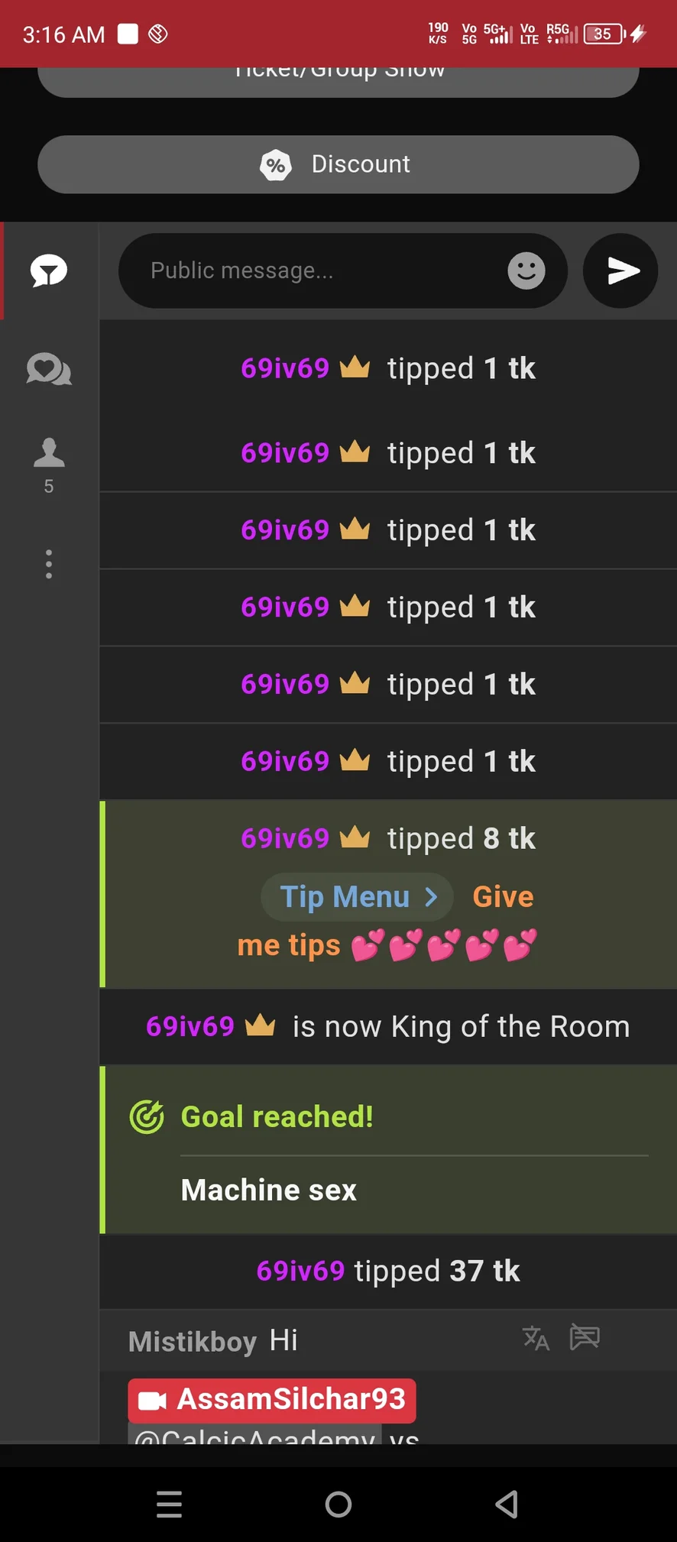Tap the Discount percent badge icon
Viewport: 677px width, 1542px height.
click(x=276, y=164)
